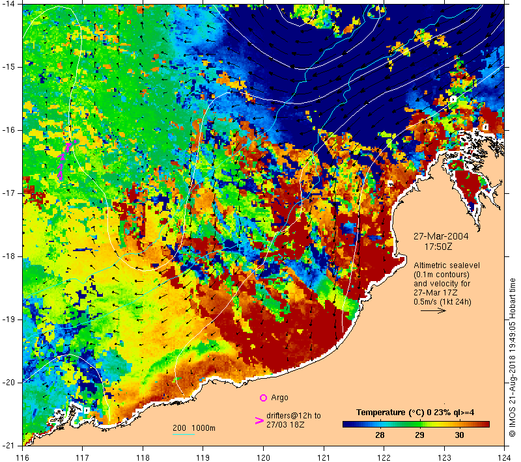Viewport: 521px width, 462px height.
Task: Click the '-21' latitude axis label
Action: point(7,445)
